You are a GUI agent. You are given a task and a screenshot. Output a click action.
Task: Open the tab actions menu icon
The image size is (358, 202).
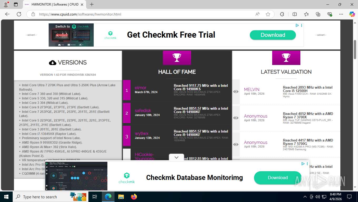click(16, 4)
